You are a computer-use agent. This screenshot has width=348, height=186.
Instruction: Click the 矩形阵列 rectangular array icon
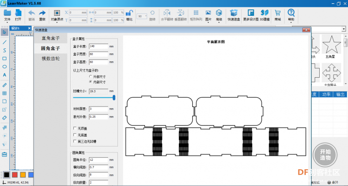(196, 15)
